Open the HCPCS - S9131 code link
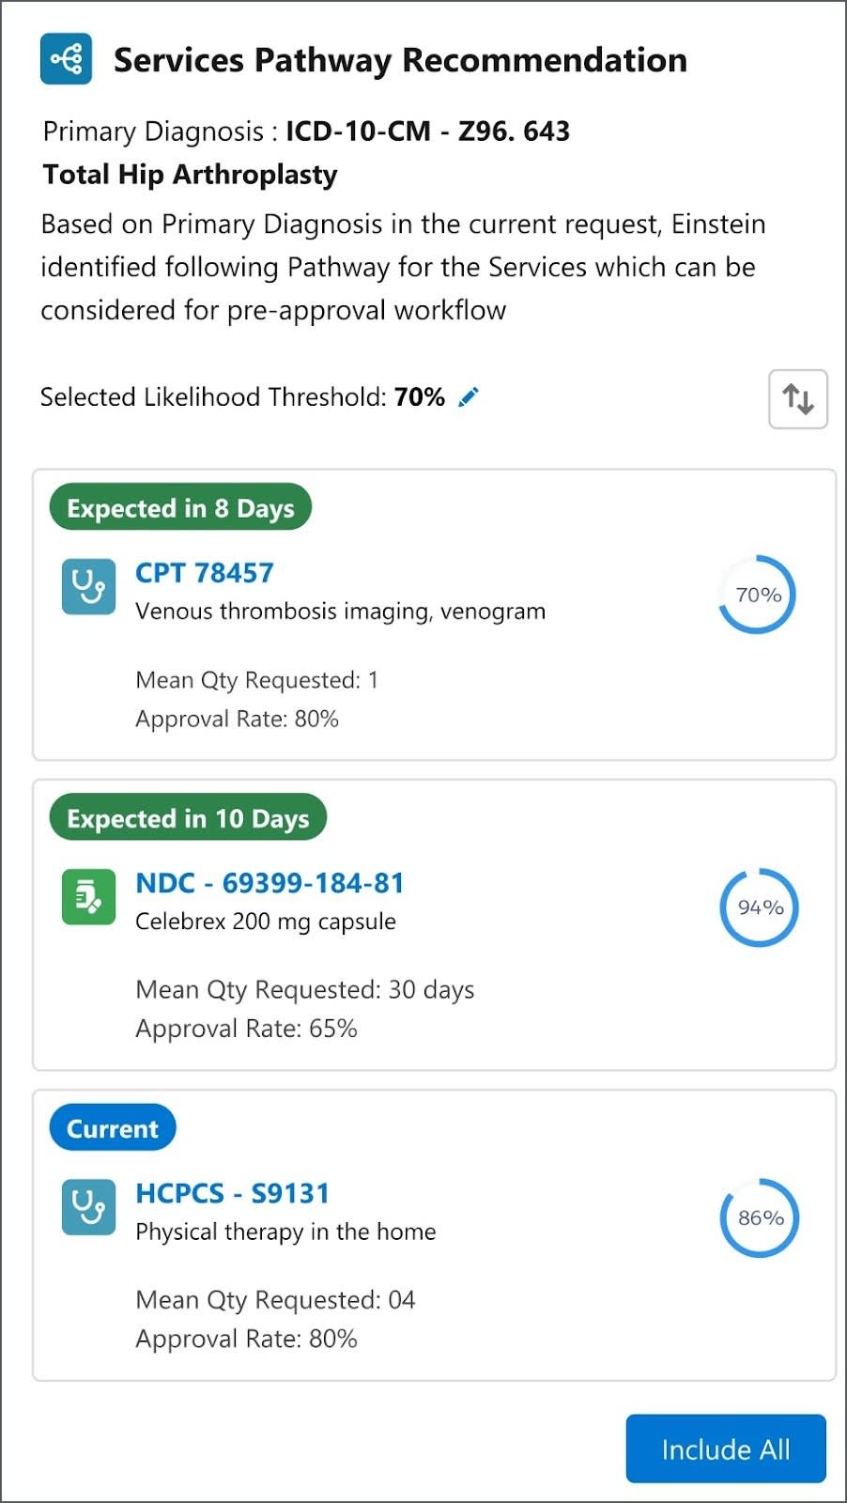Viewport: 847px width, 1503px height. pos(232,1193)
